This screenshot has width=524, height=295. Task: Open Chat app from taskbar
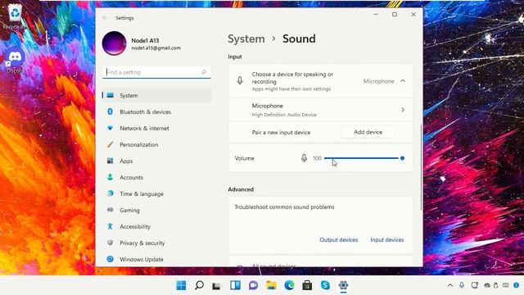point(253,285)
